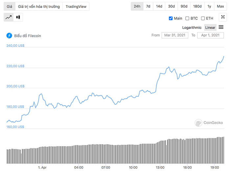This screenshot has height=172, width=230.
Task: Open the chart hamburger menu
Action: click(221, 27)
